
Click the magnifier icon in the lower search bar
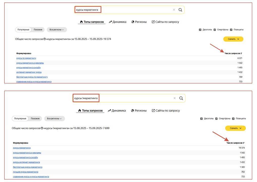click(181, 98)
